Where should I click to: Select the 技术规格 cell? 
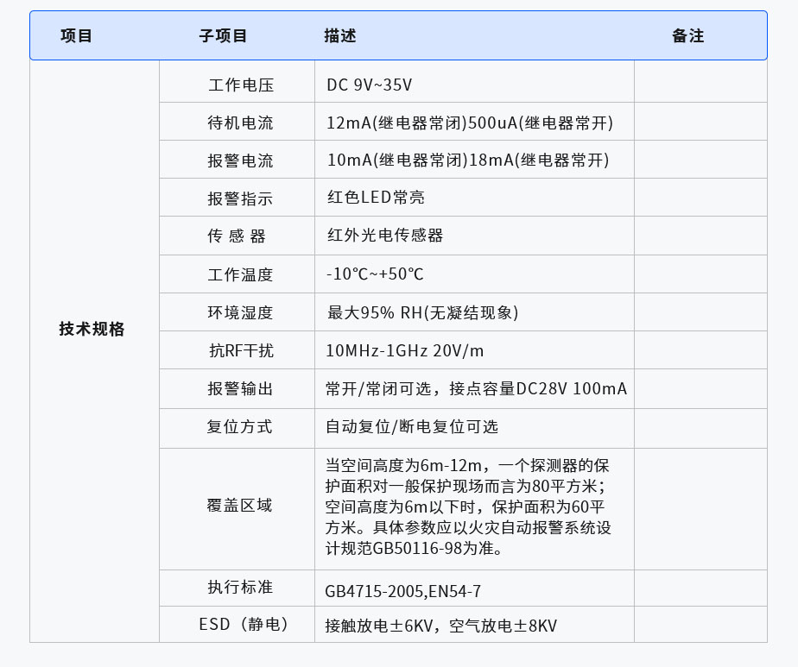pyautogui.click(x=93, y=330)
